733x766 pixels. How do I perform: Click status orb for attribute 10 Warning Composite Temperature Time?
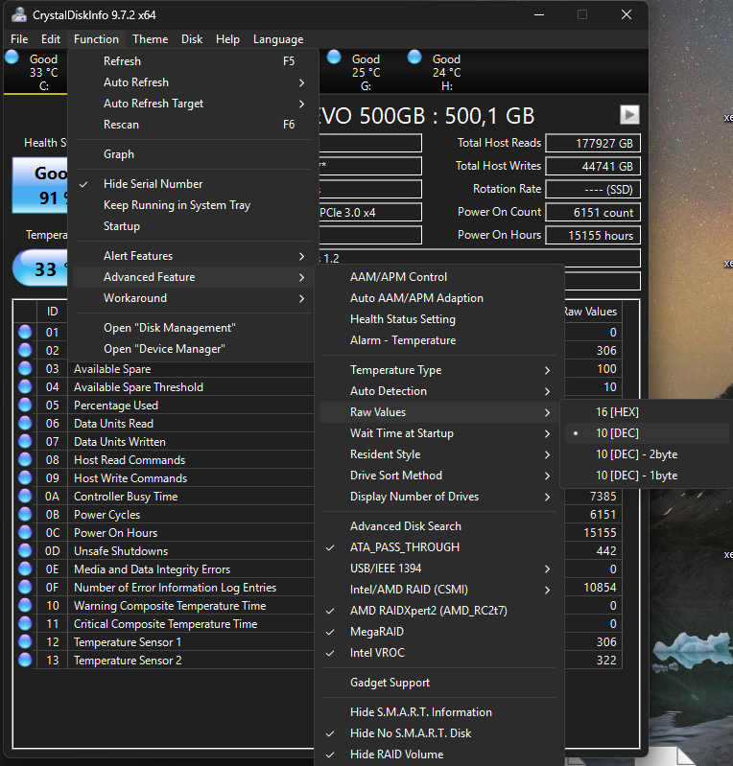click(x=25, y=605)
